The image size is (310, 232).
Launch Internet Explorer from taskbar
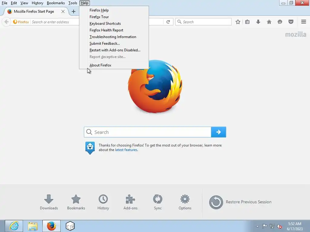tap(14, 226)
